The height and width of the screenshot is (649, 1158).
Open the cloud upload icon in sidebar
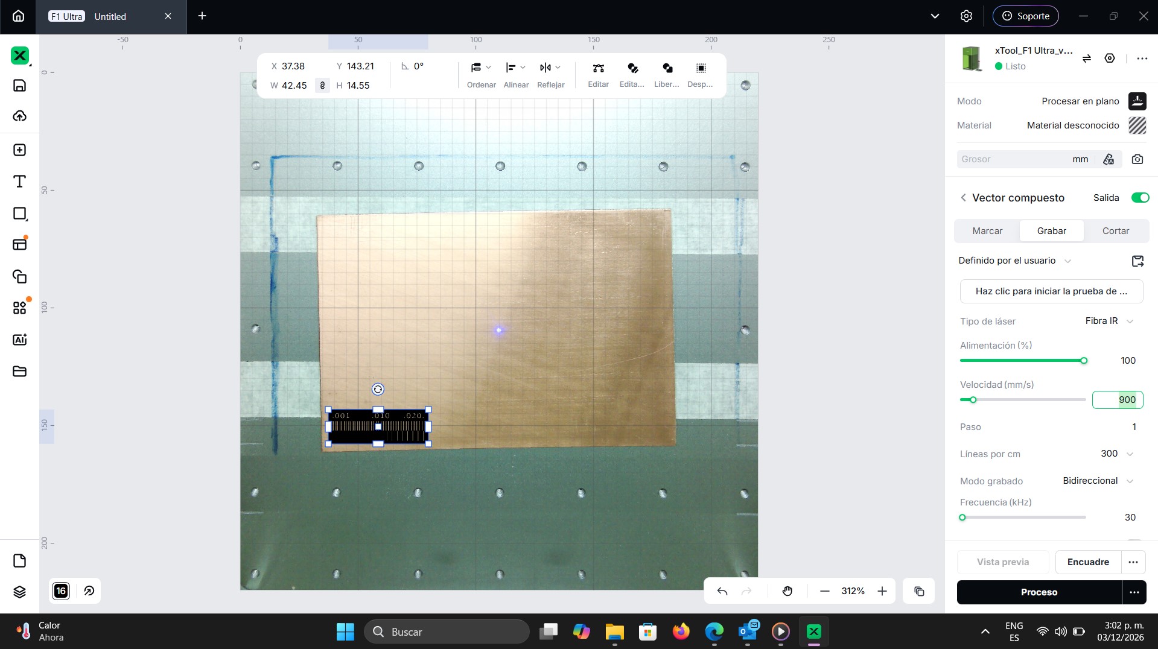(x=19, y=116)
